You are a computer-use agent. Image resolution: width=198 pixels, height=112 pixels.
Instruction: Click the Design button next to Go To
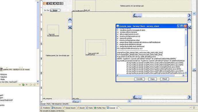pyautogui.click(x=55, y=10)
